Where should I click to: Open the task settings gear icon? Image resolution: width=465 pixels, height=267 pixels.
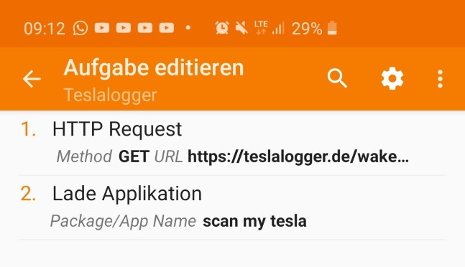pyautogui.click(x=392, y=78)
